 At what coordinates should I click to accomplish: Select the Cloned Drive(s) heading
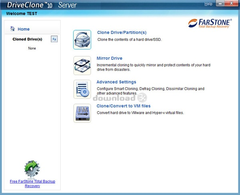27,39
